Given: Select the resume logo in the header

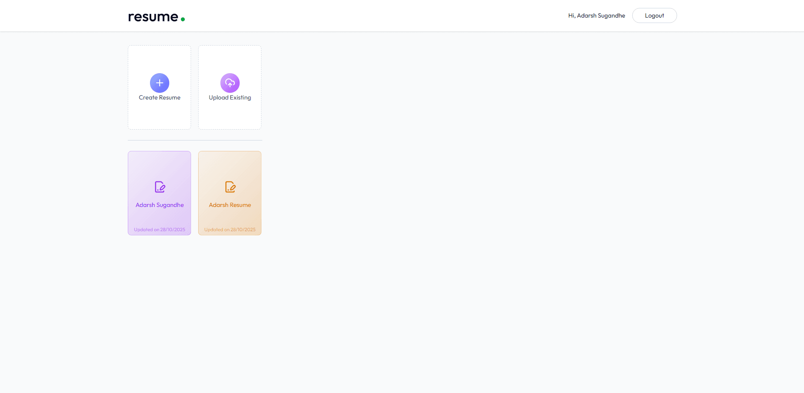Looking at the screenshot, I should [156, 17].
